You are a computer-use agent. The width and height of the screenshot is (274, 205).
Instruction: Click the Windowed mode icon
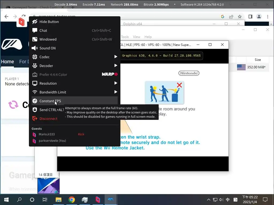click(x=35, y=39)
